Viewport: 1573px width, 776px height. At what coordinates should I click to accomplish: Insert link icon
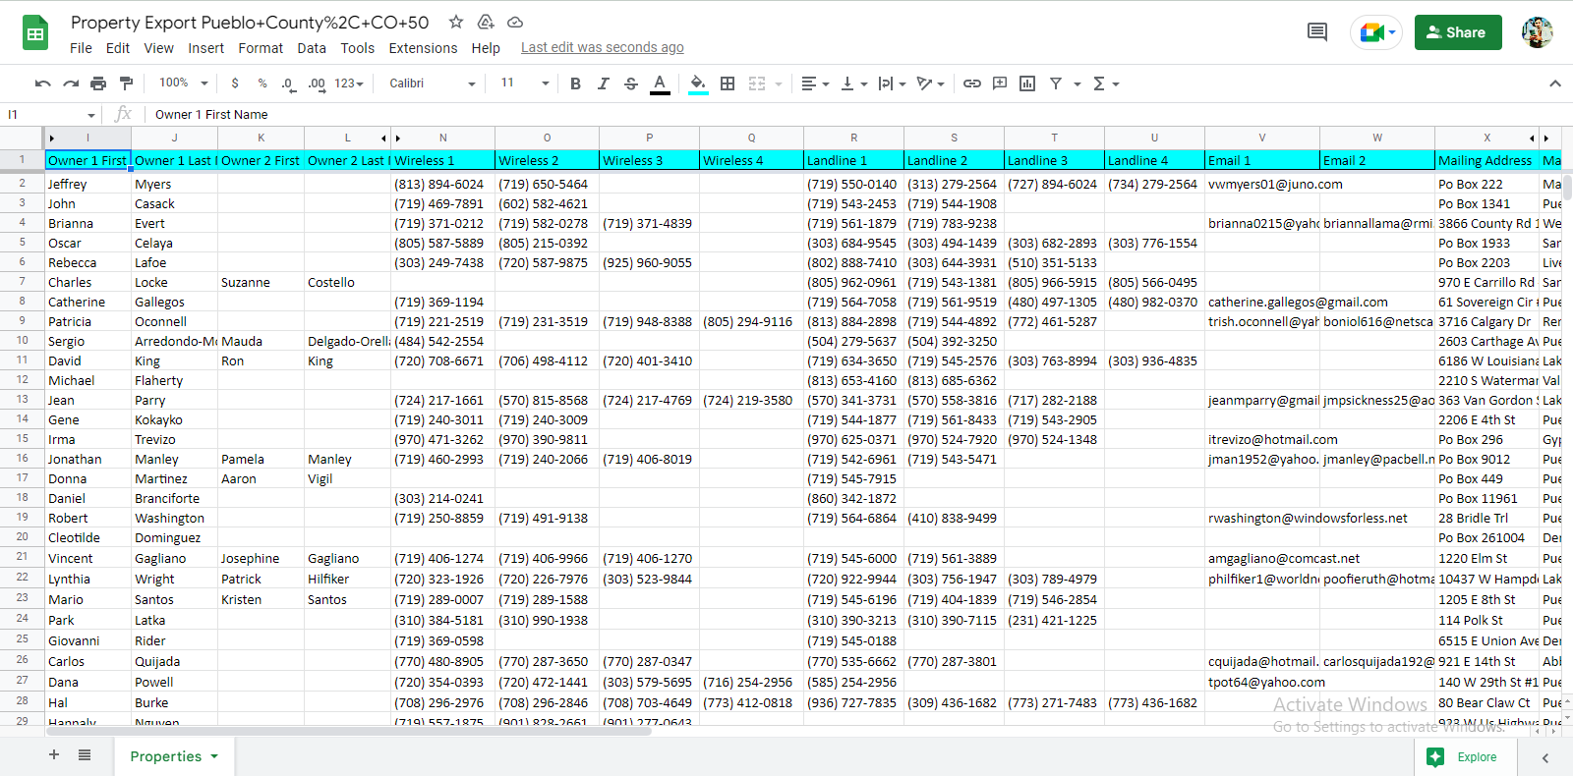coord(972,83)
